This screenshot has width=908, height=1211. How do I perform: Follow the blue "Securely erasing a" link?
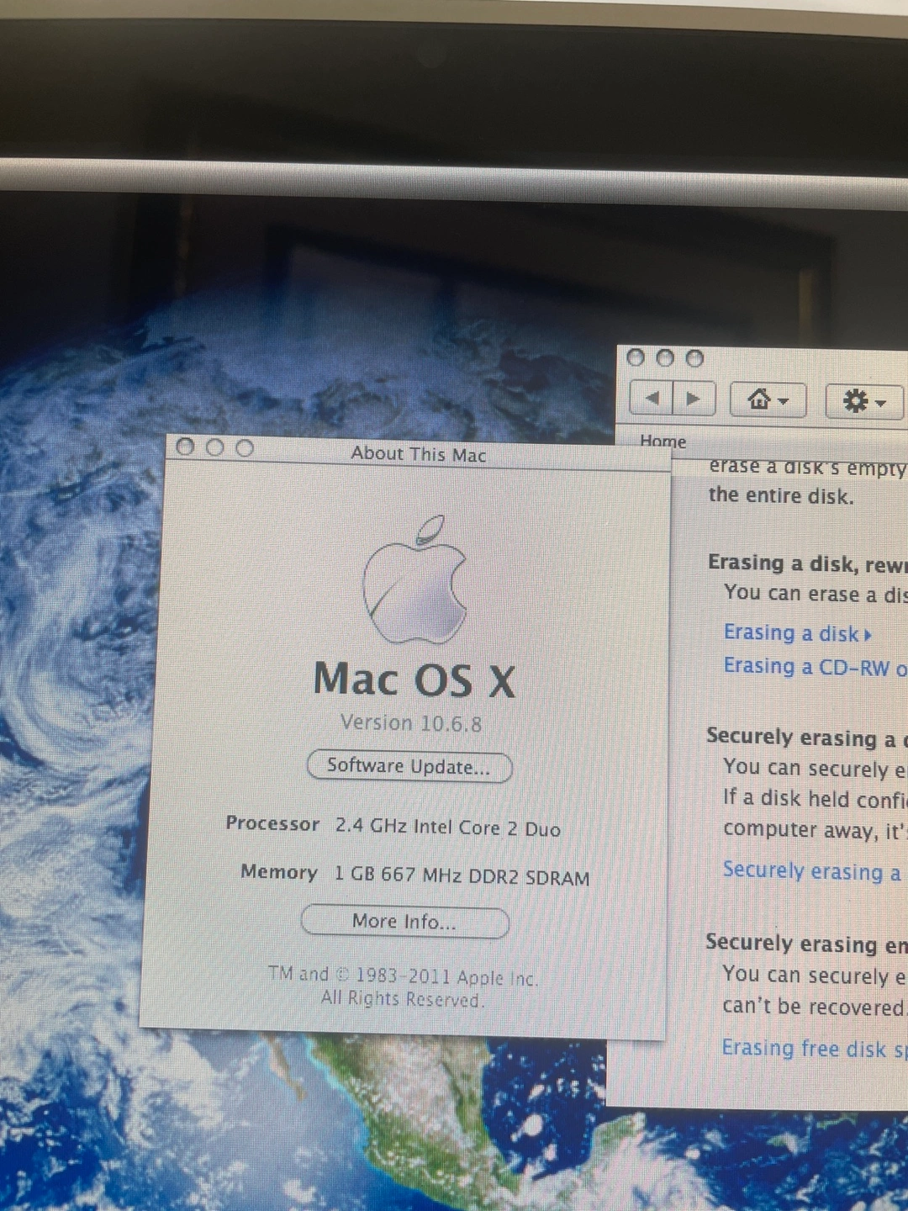coord(811,871)
